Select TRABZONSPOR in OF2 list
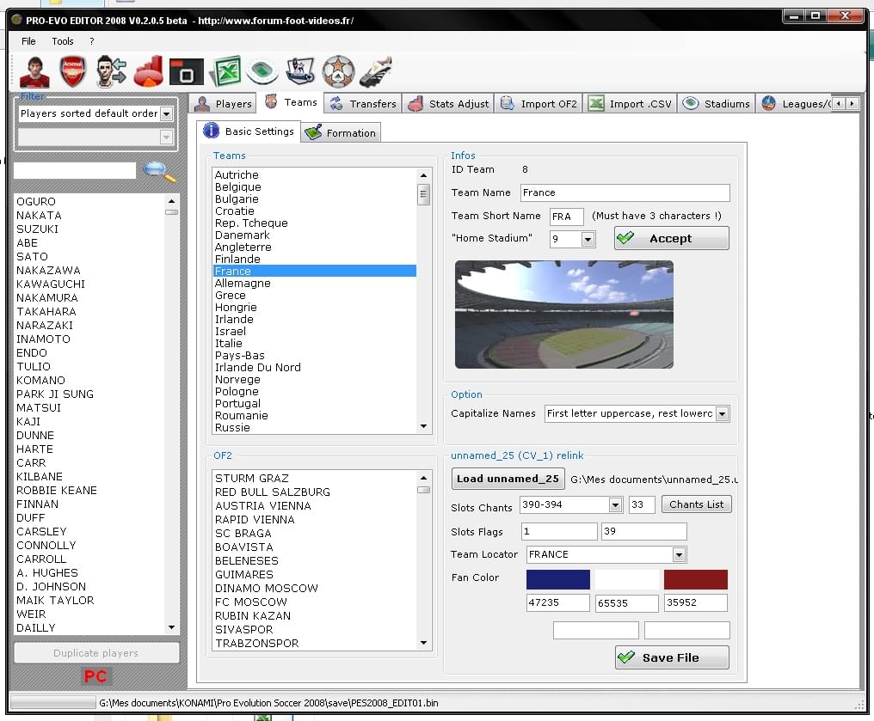874x721 pixels. [x=315, y=644]
